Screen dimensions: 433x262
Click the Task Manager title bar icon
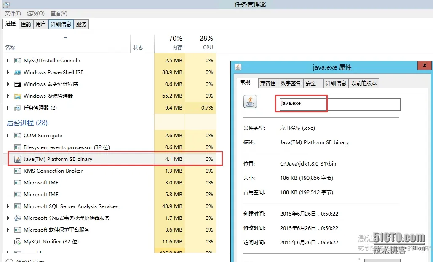click(x=6, y=4)
